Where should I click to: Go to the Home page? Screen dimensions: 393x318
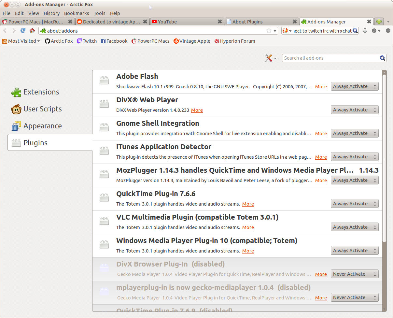tap(32, 31)
